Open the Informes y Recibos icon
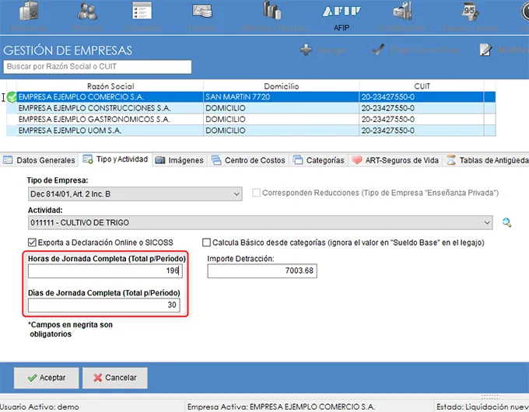Image resolution: width=529 pixels, height=412 pixels. click(x=272, y=11)
